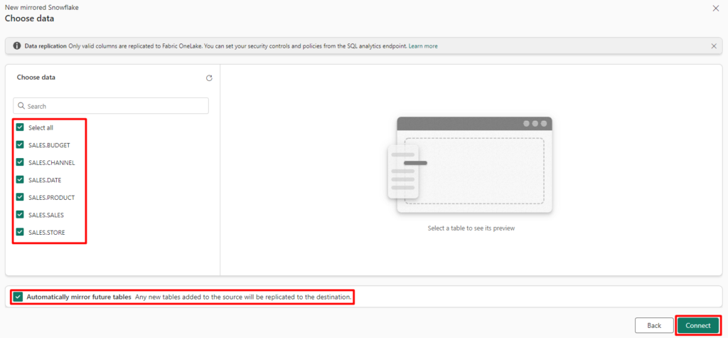
Task: Uncheck the SALES.CHANNEL table checkbox
Action: pos(20,163)
